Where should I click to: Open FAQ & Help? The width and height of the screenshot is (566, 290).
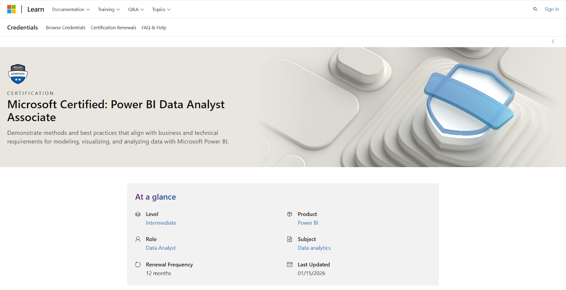coord(154,28)
